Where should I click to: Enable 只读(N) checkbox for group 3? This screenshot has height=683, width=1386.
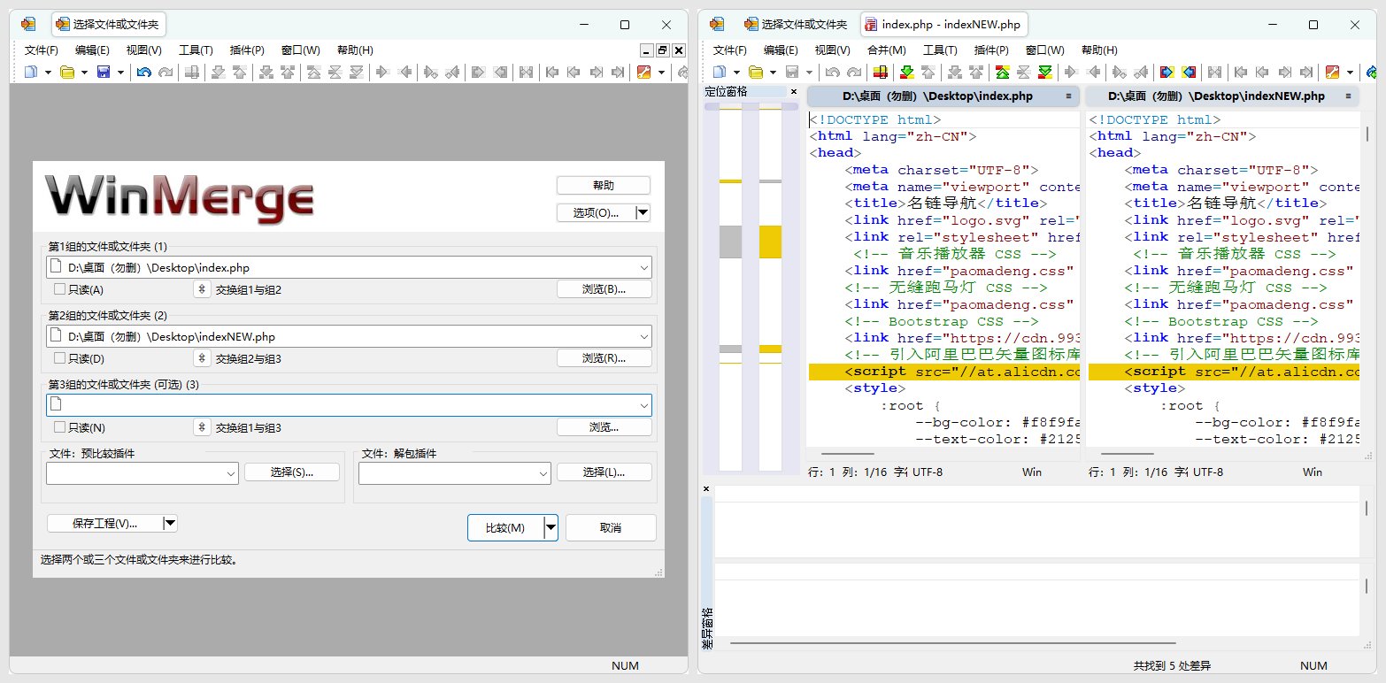59,427
